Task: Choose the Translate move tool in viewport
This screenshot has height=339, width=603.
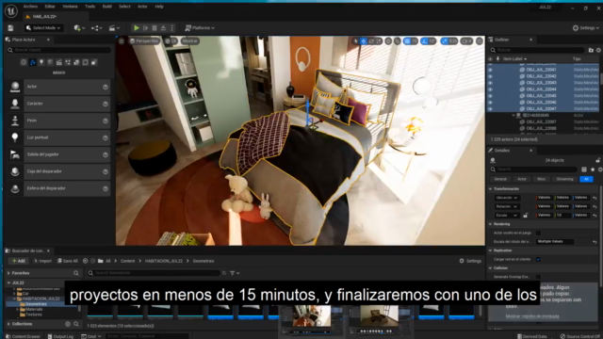Action: coord(364,40)
